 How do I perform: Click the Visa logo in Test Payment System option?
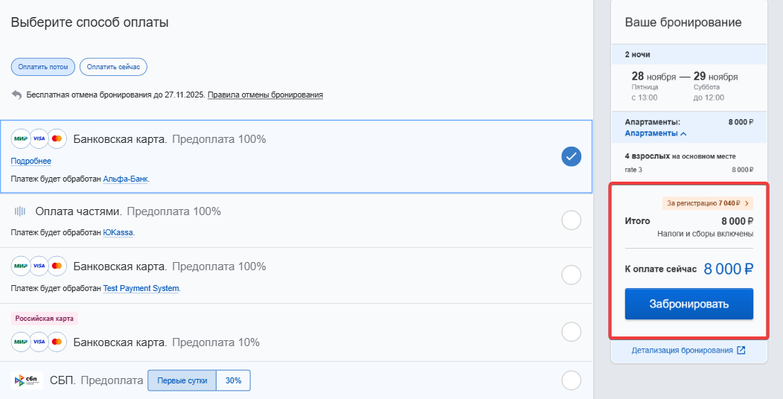39,266
